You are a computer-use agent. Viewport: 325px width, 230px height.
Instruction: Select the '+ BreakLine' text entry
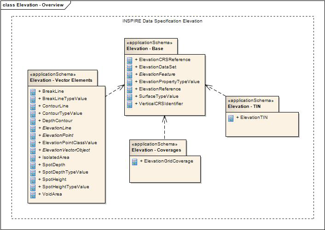pos(51,91)
